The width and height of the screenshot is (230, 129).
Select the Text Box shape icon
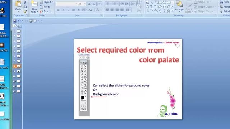[x=147, y=3]
